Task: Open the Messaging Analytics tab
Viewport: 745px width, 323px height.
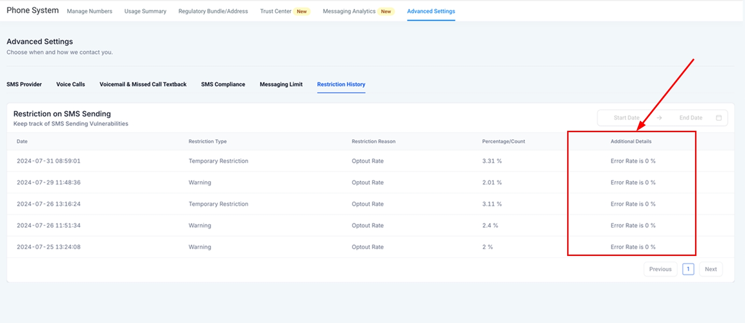Action: 349,11
